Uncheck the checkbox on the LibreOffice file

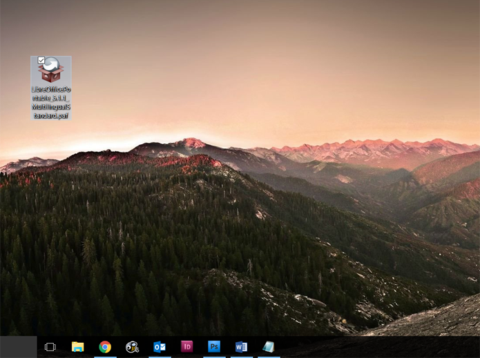pyautogui.click(x=41, y=60)
